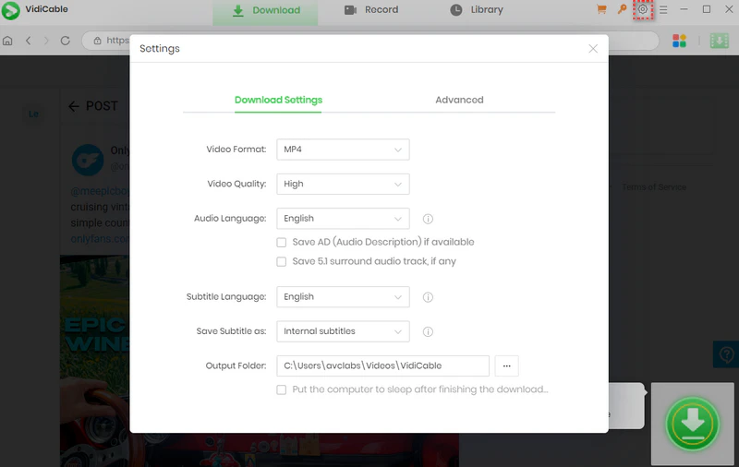The width and height of the screenshot is (739, 467).
Task: Navigate back with the left arrow icon
Action: (29, 41)
